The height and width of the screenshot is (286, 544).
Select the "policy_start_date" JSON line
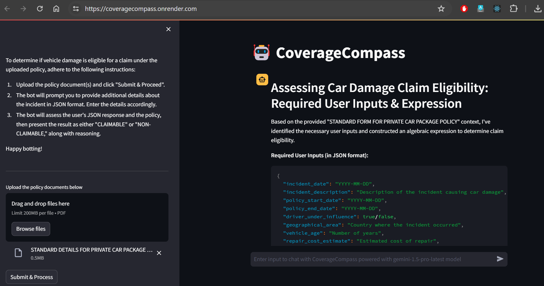[x=335, y=200]
